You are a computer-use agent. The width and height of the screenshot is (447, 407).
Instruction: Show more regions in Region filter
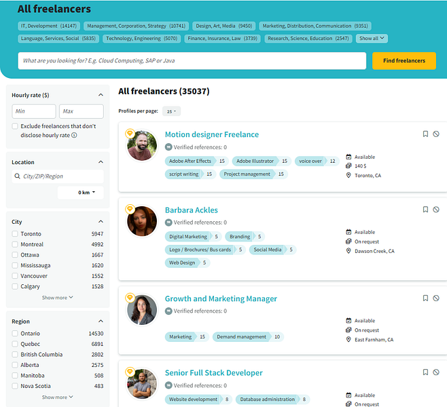57,397
